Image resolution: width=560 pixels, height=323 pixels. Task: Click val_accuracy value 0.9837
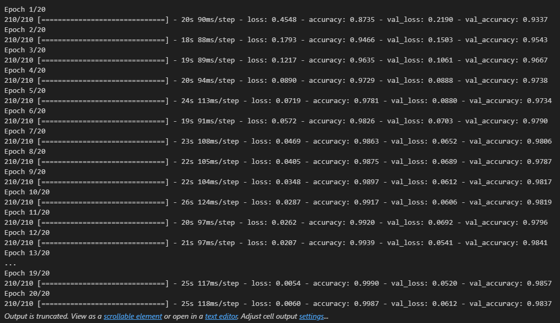coord(539,304)
